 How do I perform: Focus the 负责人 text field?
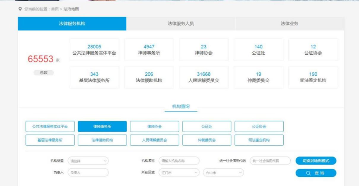(88, 173)
